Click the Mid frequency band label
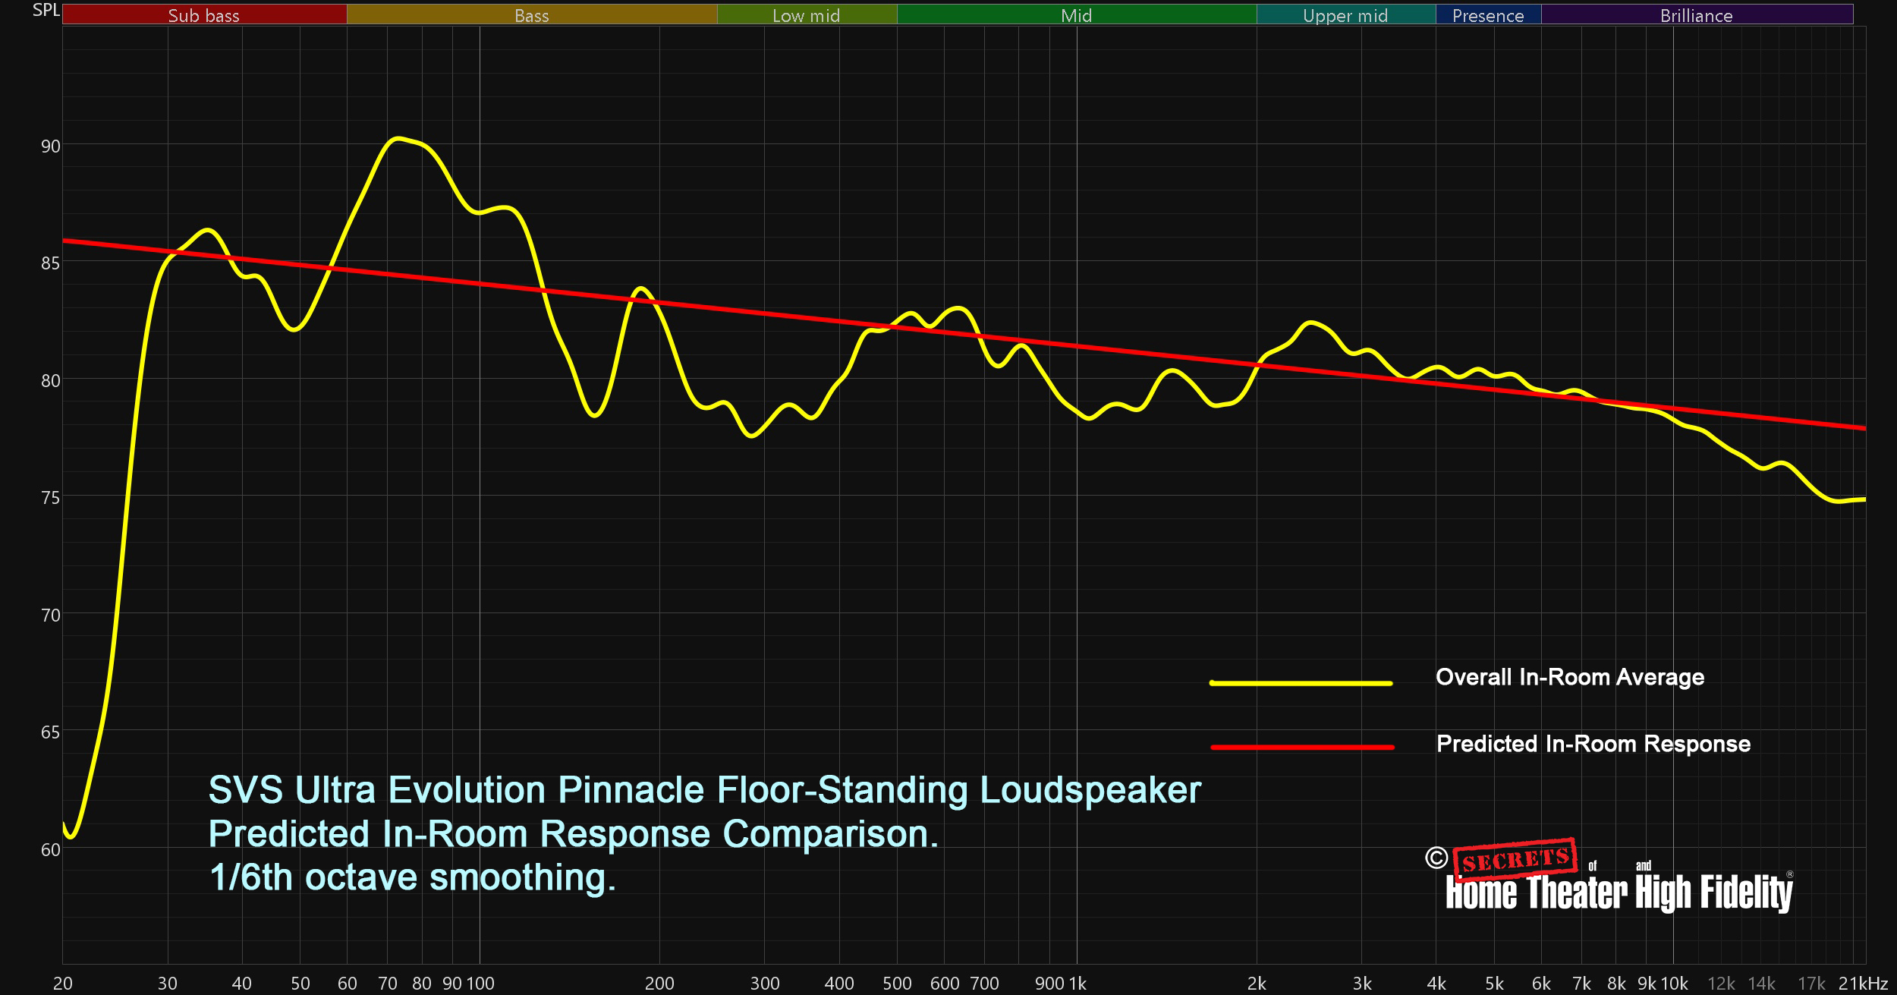The width and height of the screenshot is (1897, 995). coord(1076,15)
